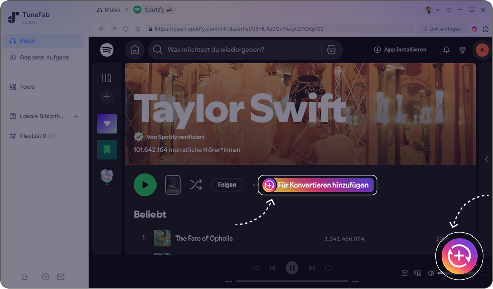Skip to next track
This screenshot has height=289, width=493.
tap(312, 268)
